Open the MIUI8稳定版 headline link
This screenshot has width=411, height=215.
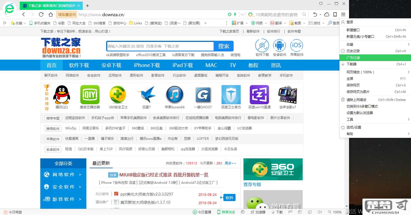pos(164,175)
